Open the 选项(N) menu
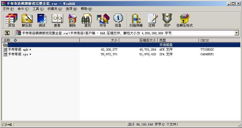 tap(71, 9)
